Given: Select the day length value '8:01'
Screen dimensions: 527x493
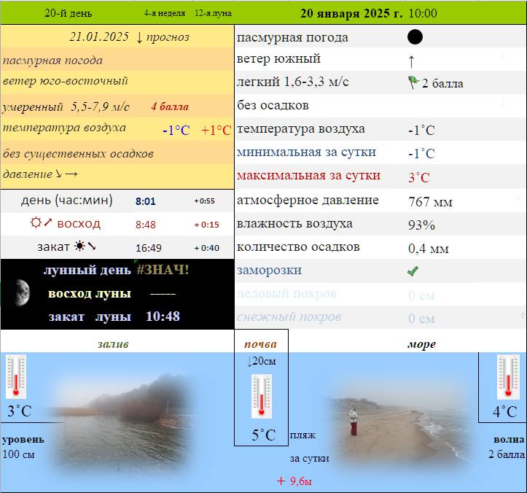Looking at the screenshot, I should (146, 201).
